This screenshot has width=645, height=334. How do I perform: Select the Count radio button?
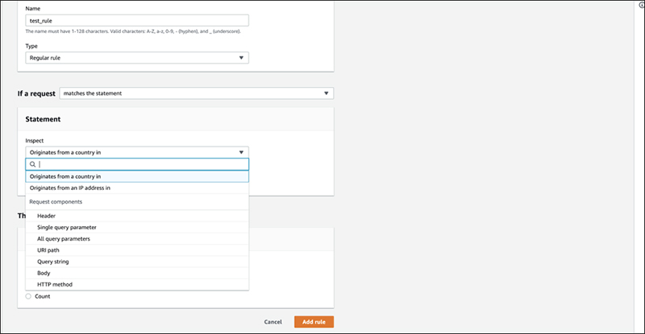click(28, 296)
